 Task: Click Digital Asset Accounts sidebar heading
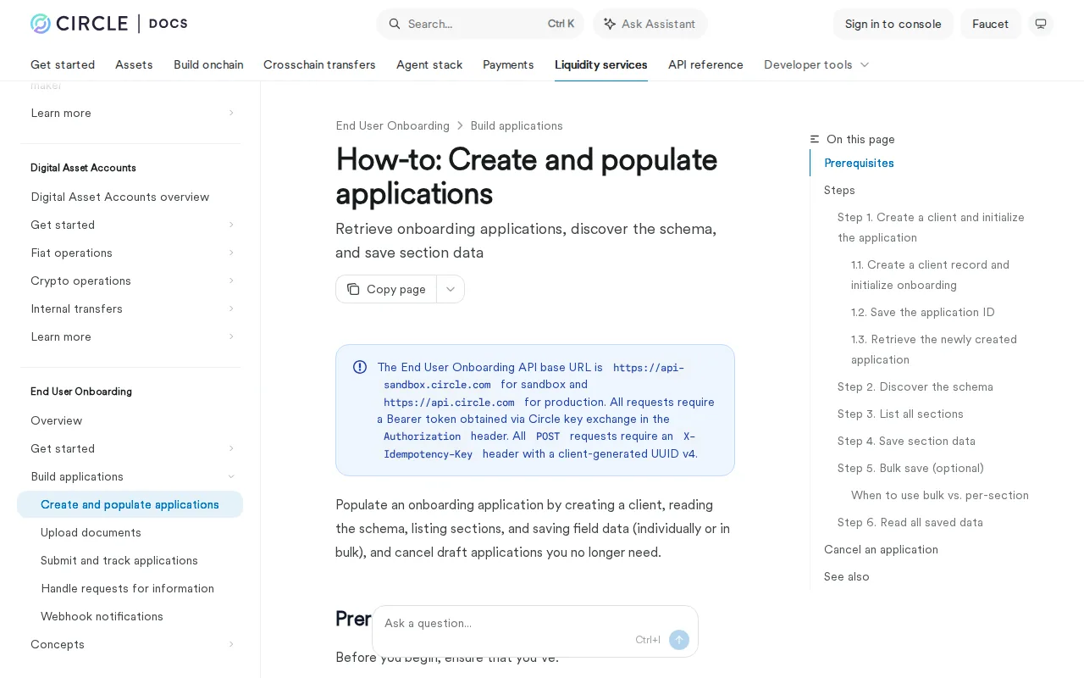coord(83,168)
